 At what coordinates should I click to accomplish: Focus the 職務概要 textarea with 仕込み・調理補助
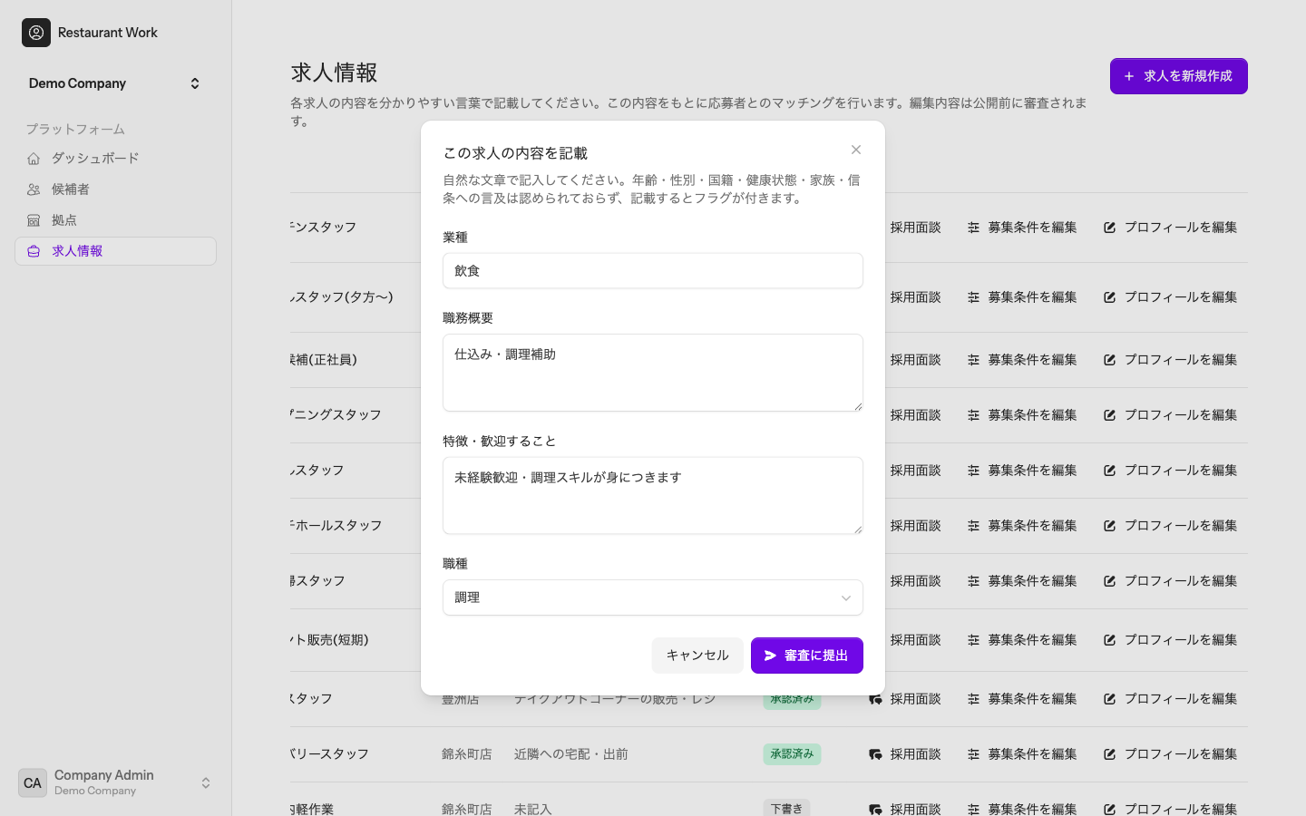(x=653, y=373)
